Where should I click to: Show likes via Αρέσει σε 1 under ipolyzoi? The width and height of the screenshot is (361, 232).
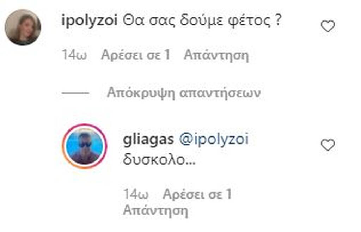pos(136,55)
